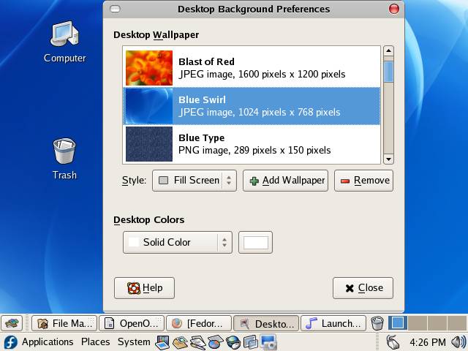Open the Applications menu
The width and height of the screenshot is (468, 351).
(x=47, y=341)
